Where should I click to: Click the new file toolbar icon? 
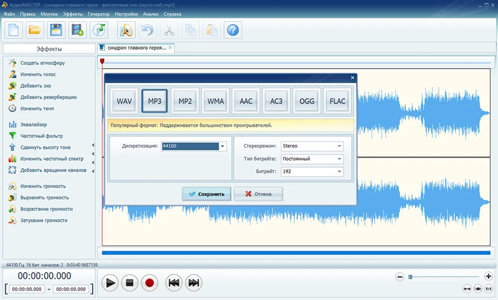[x=13, y=30]
